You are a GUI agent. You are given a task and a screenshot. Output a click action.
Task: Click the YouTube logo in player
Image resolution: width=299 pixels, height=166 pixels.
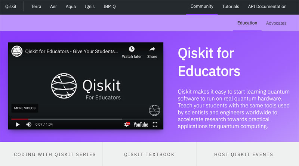(x=141, y=125)
